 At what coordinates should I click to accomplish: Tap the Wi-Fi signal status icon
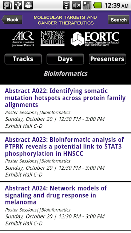(66, 5)
